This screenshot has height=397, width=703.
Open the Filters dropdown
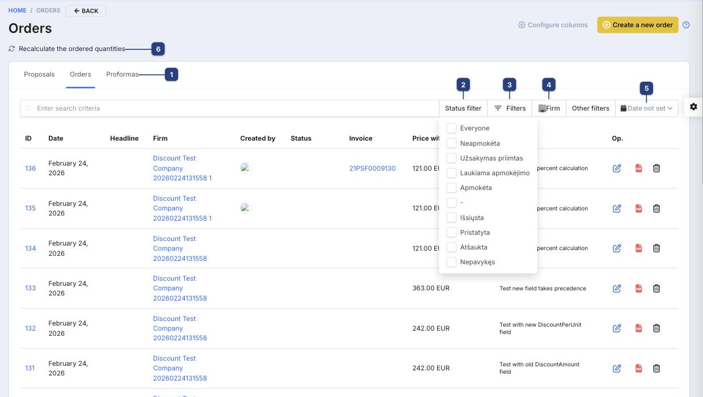tap(510, 108)
